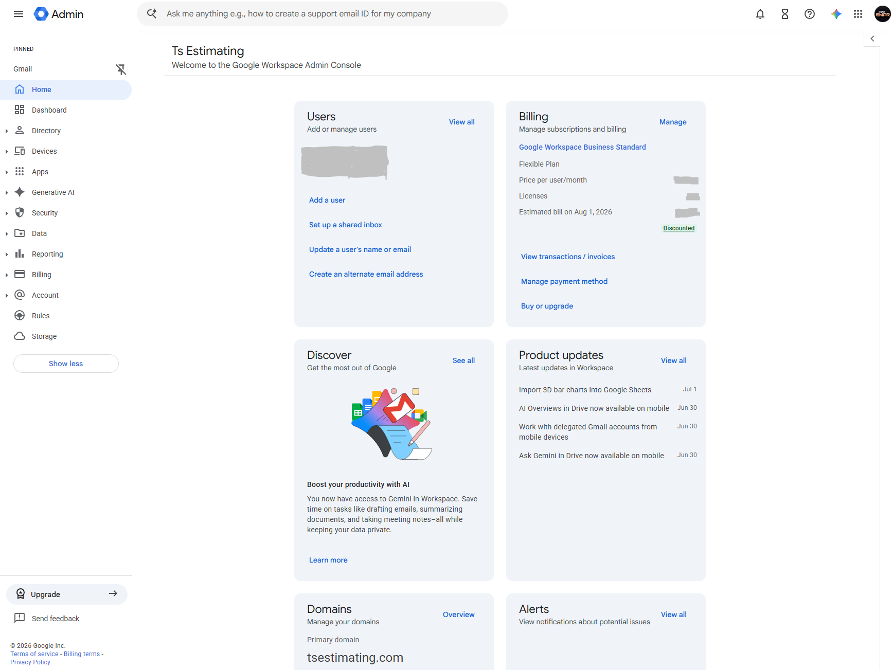Click Add a user
This screenshot has height=670, width=893.
point(327,200)
